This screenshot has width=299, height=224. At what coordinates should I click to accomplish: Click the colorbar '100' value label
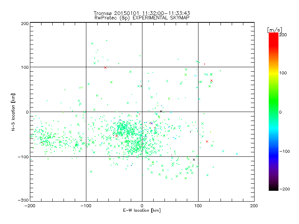pyautogui.click(x=283, y=73)
